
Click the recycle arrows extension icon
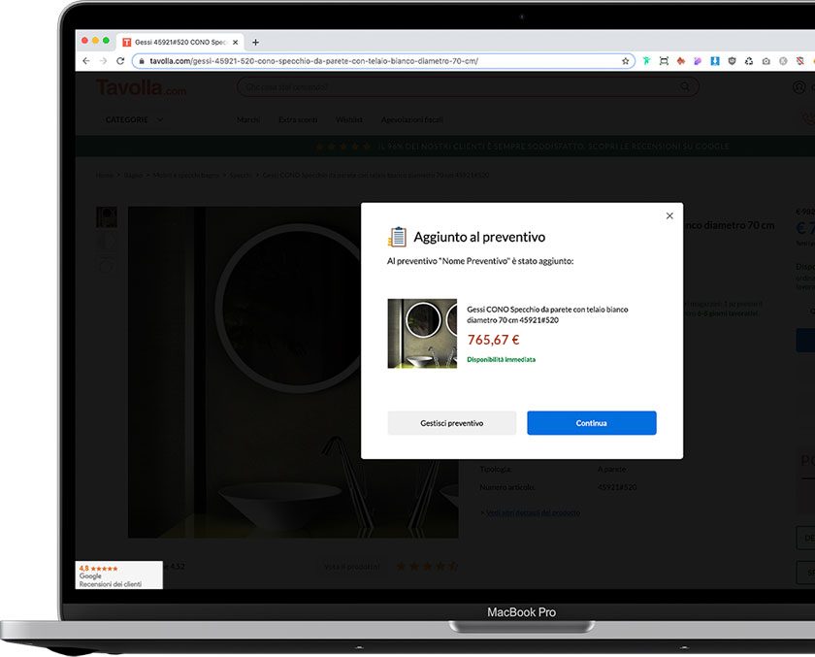point(749,61)
